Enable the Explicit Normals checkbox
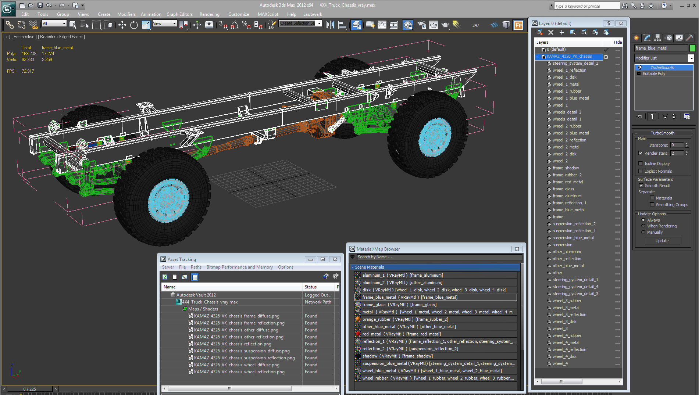Screen dimensions: 699x395 [641, 171]
